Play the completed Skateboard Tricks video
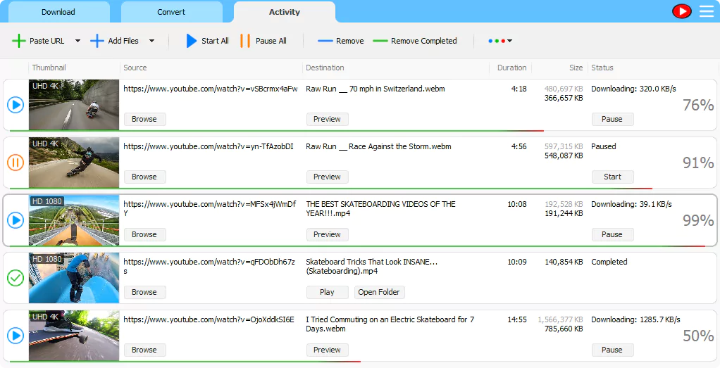Screen dimensions: 720x368 pyautogui.click(x=328, y=292)
